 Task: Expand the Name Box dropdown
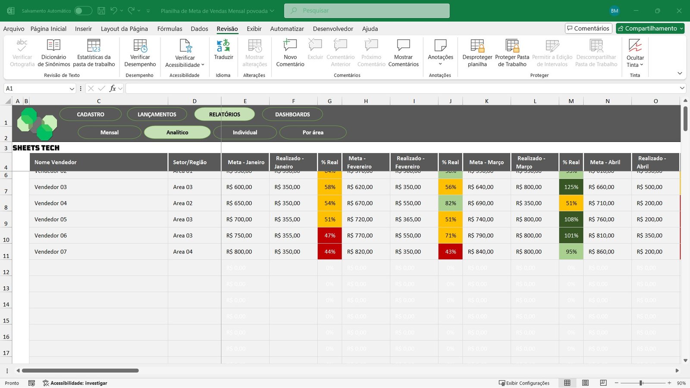pos(72,88)
